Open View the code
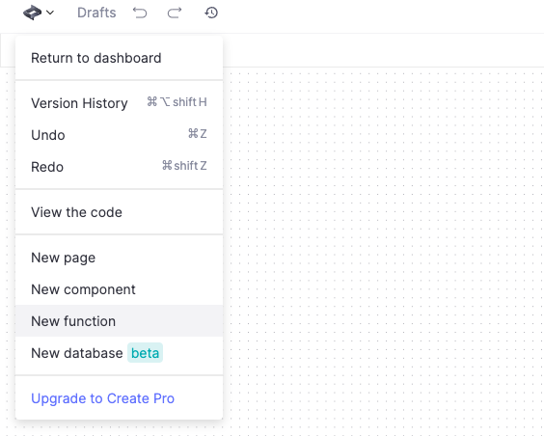This screenshot has width=544, height=436. click(x=119, y=212)
